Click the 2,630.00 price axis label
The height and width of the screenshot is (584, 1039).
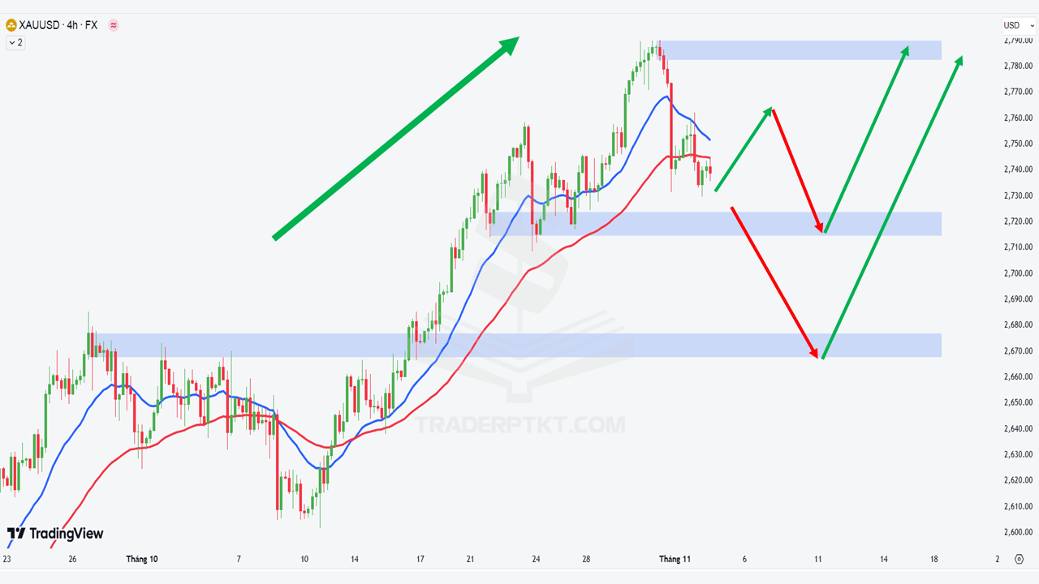pos(1018,454)
